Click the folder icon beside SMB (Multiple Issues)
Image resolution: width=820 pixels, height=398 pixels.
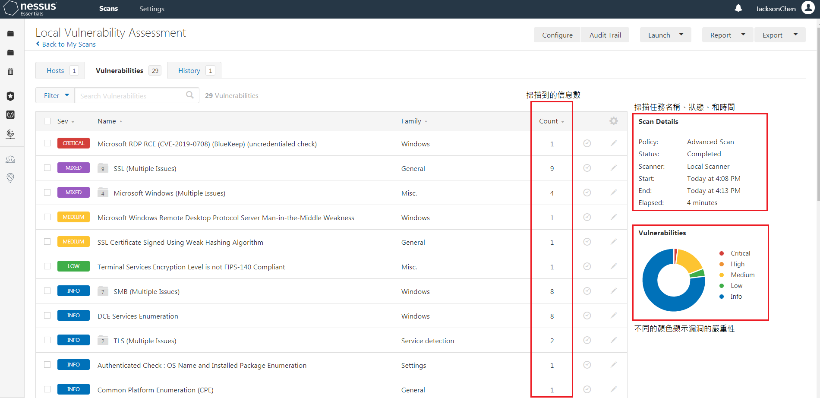[x=103, y=291]
